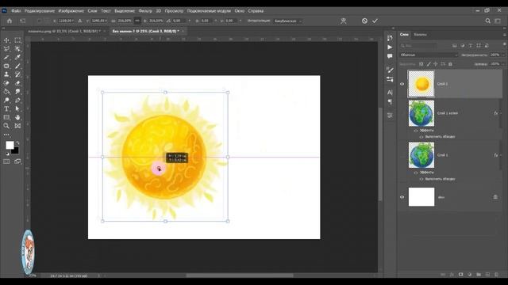Open the layer filter kind search dropdown

pyautogui.click(x=418, y=46)
